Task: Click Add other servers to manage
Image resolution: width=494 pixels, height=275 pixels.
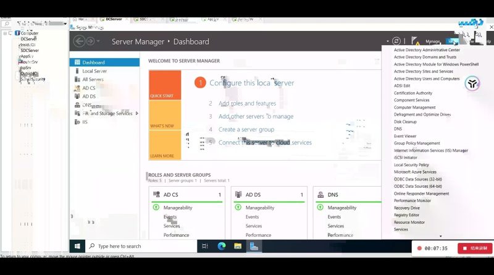Action: [x=256, y=116]
